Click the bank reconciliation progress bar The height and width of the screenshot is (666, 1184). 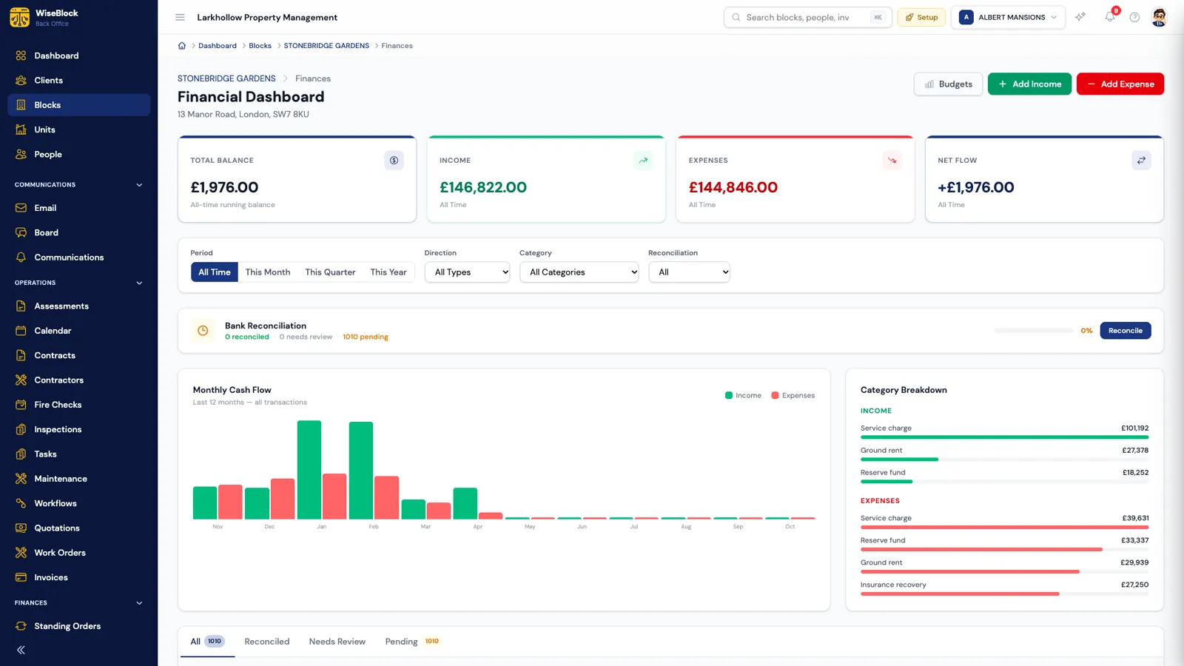1034,331
